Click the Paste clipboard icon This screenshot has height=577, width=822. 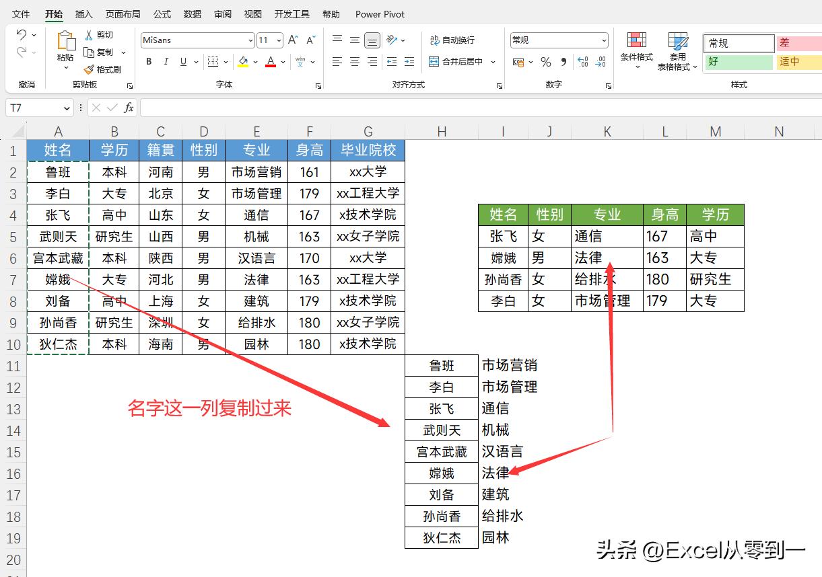pyautogui.click(x=66, y=41)
